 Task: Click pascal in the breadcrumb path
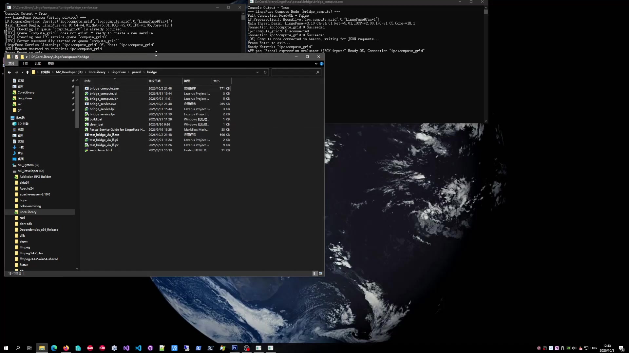[136, 72]
